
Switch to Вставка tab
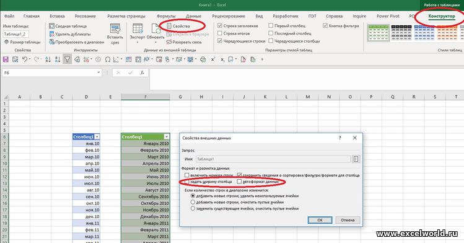tap(57, 16)
